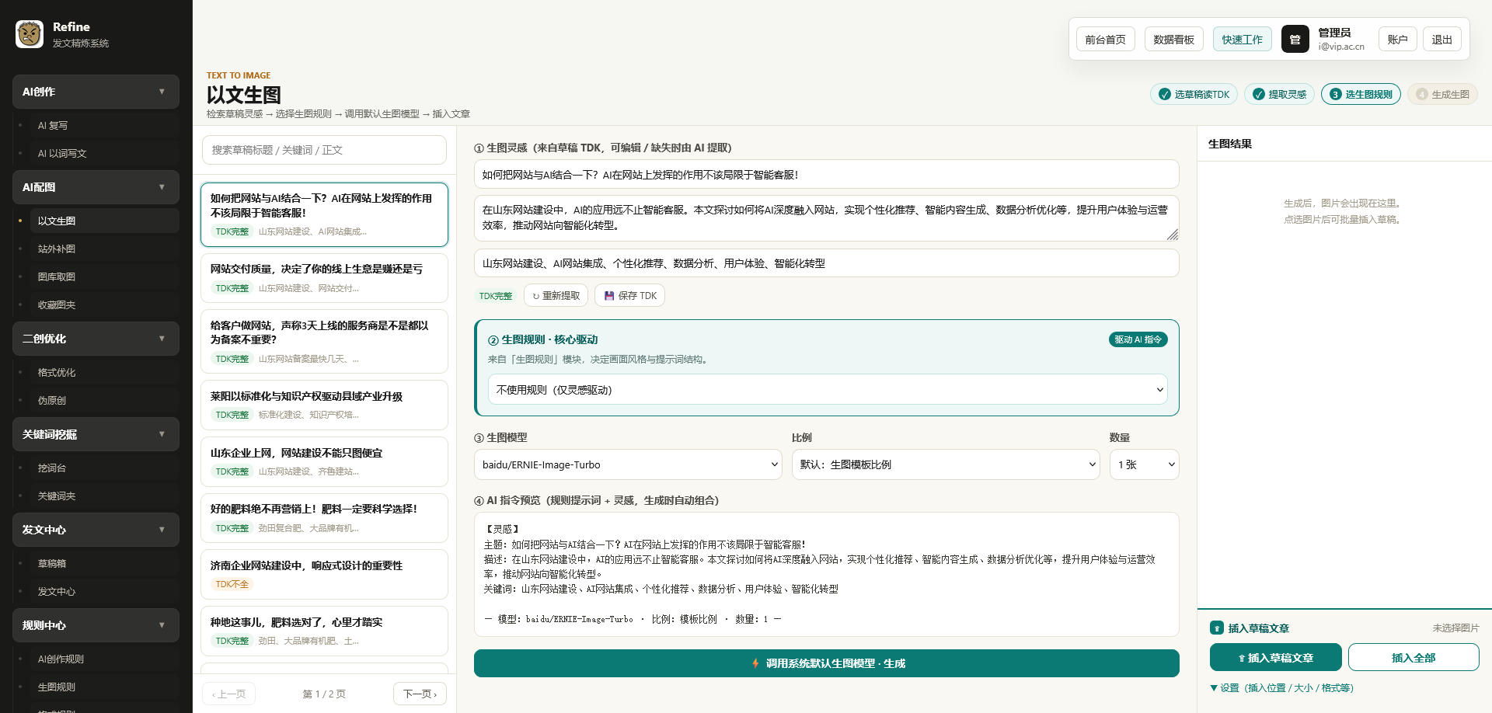Click the checkmark icon in 提取灵感 step
Image resolution: width=1492 pixels, height=713 pixels.
(1258, 94)
